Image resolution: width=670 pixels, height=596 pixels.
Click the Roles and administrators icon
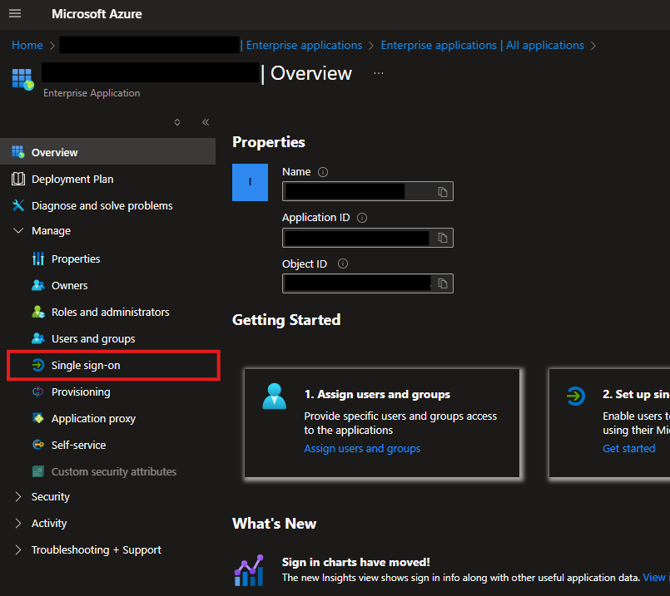click(x=38, y=312)
